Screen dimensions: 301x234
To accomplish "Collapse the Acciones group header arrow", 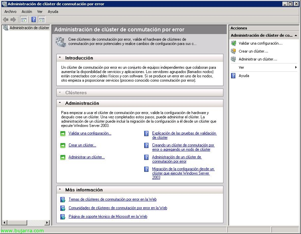I will click(x=296, y=35).
